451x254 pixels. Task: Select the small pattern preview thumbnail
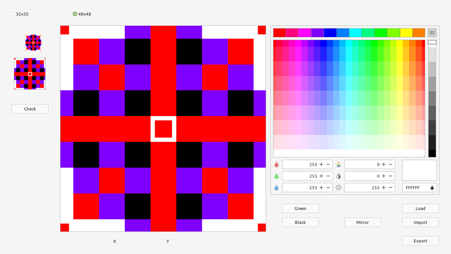(33, 43)
